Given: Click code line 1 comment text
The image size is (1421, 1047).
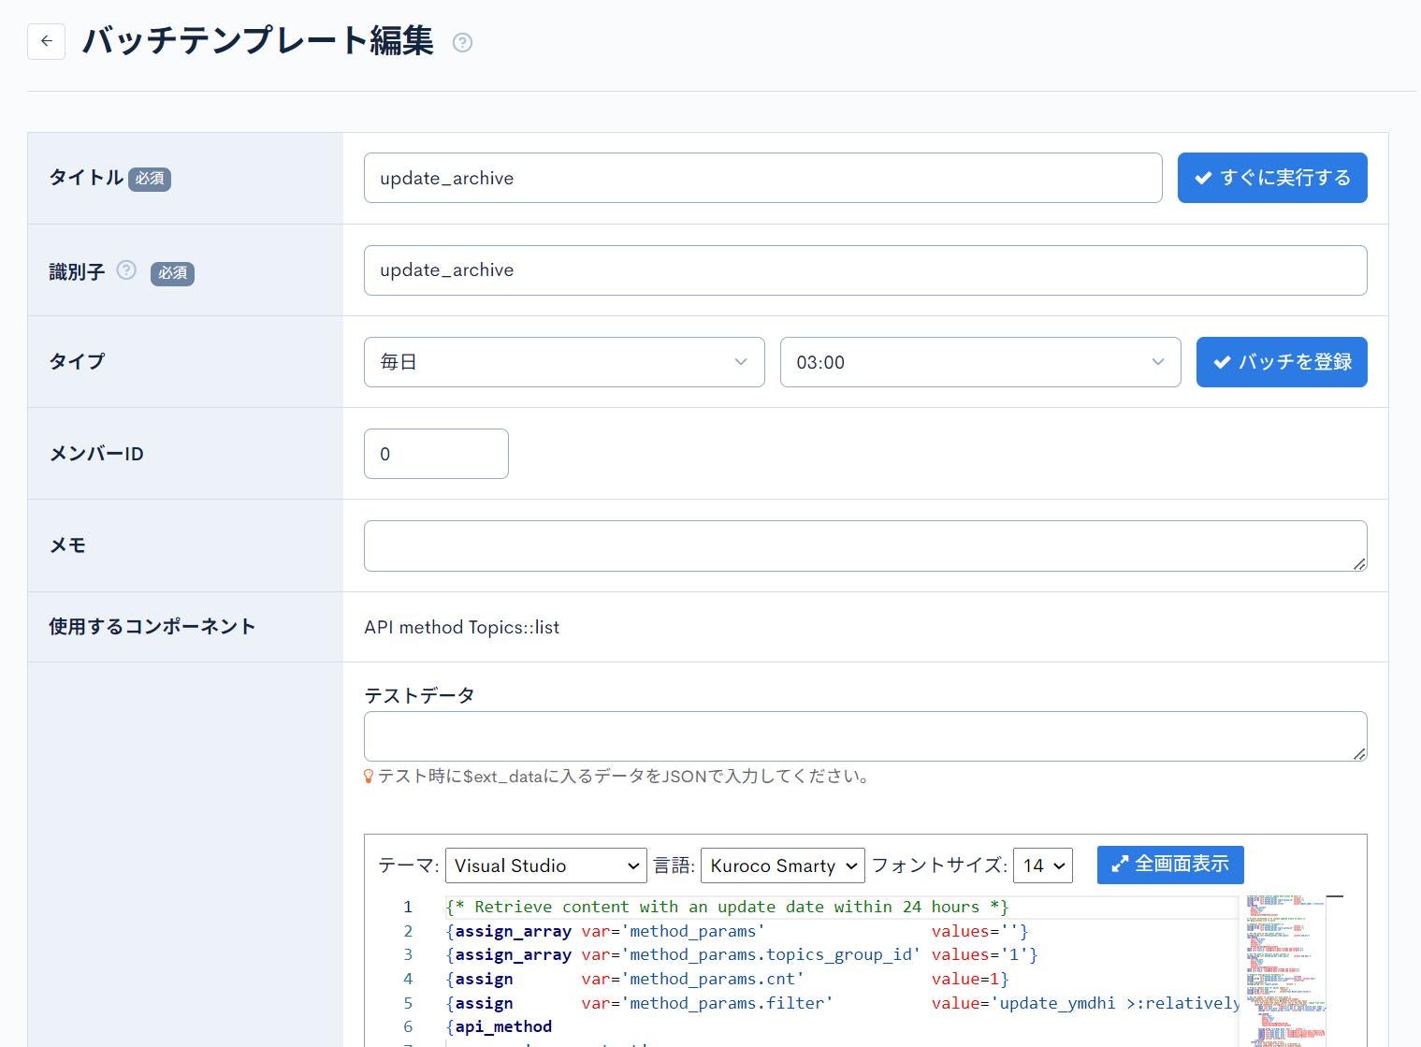Looking at the screenshot, I should 727,907.
